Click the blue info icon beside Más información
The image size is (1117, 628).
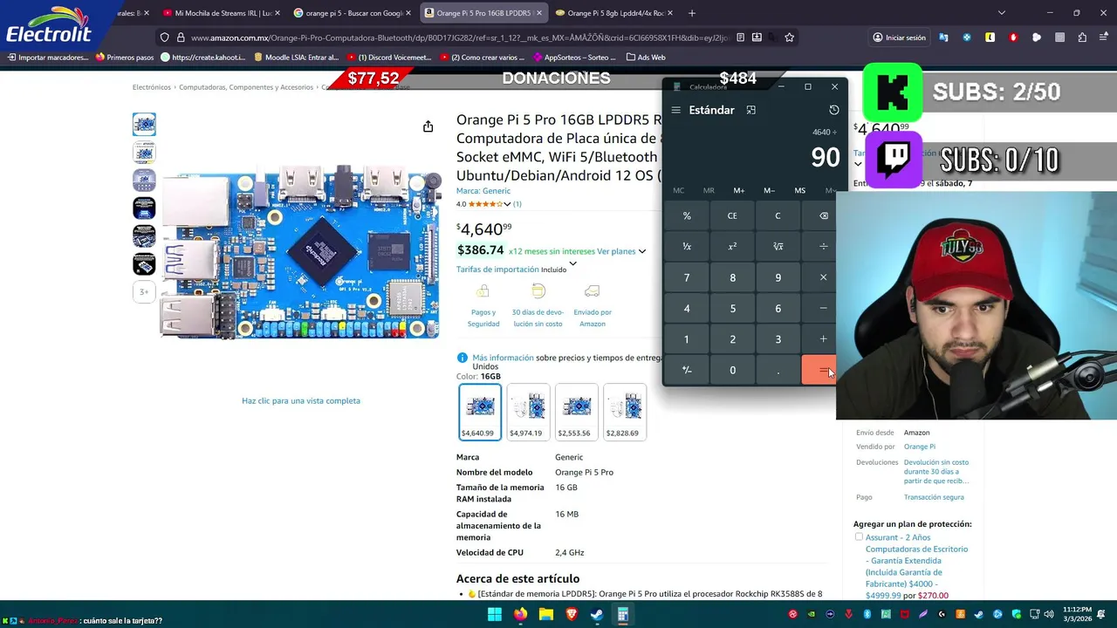click(x=463, y=358)
